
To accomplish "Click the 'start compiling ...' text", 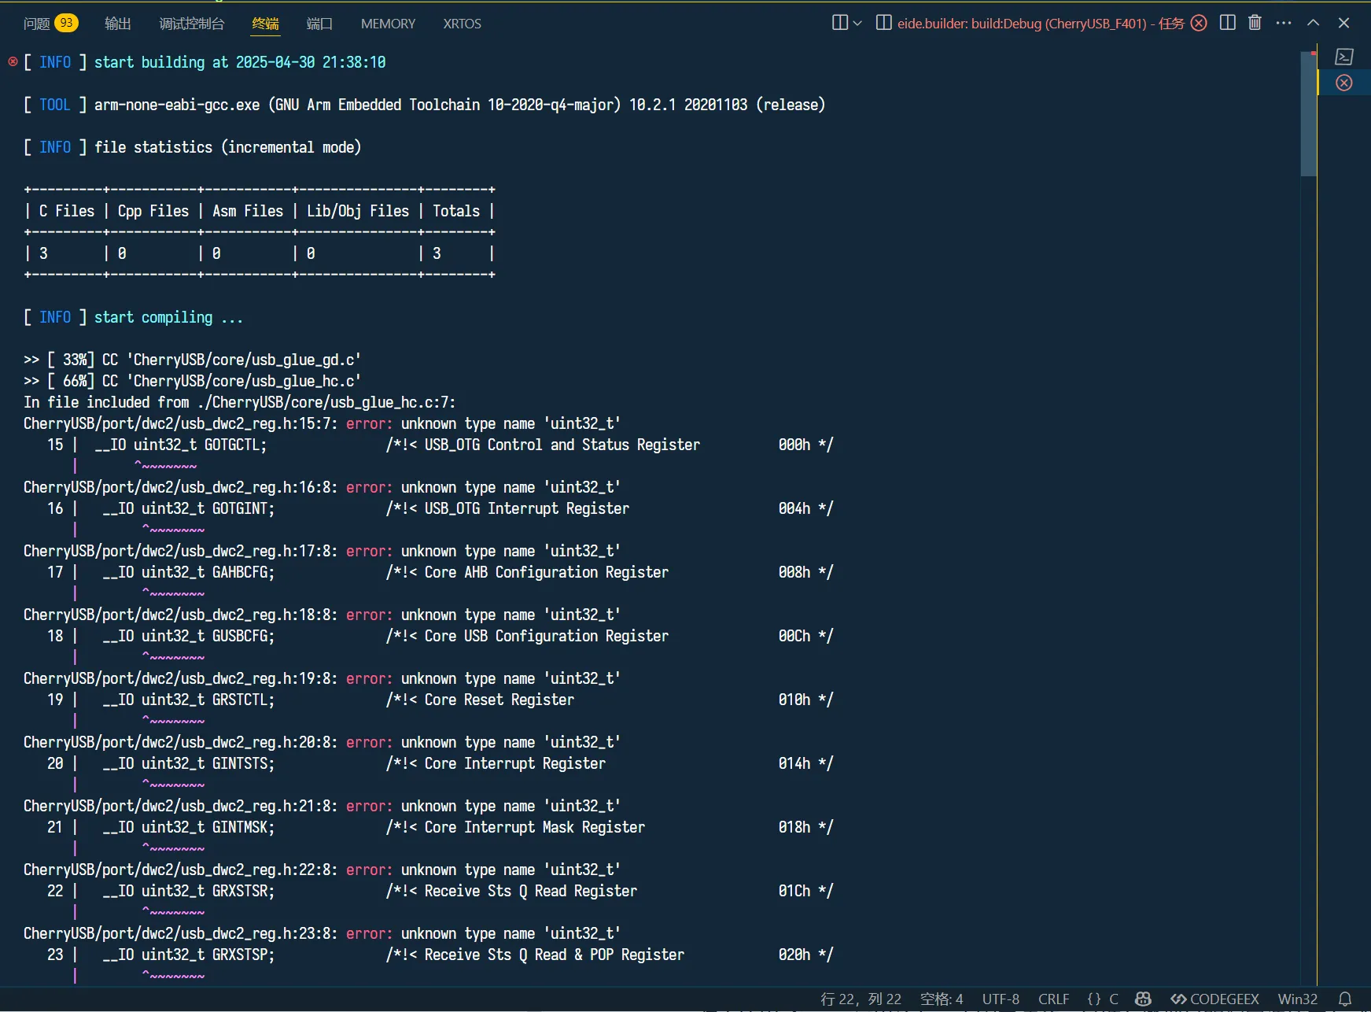I will pyautogui.click(x=168, y=317).
